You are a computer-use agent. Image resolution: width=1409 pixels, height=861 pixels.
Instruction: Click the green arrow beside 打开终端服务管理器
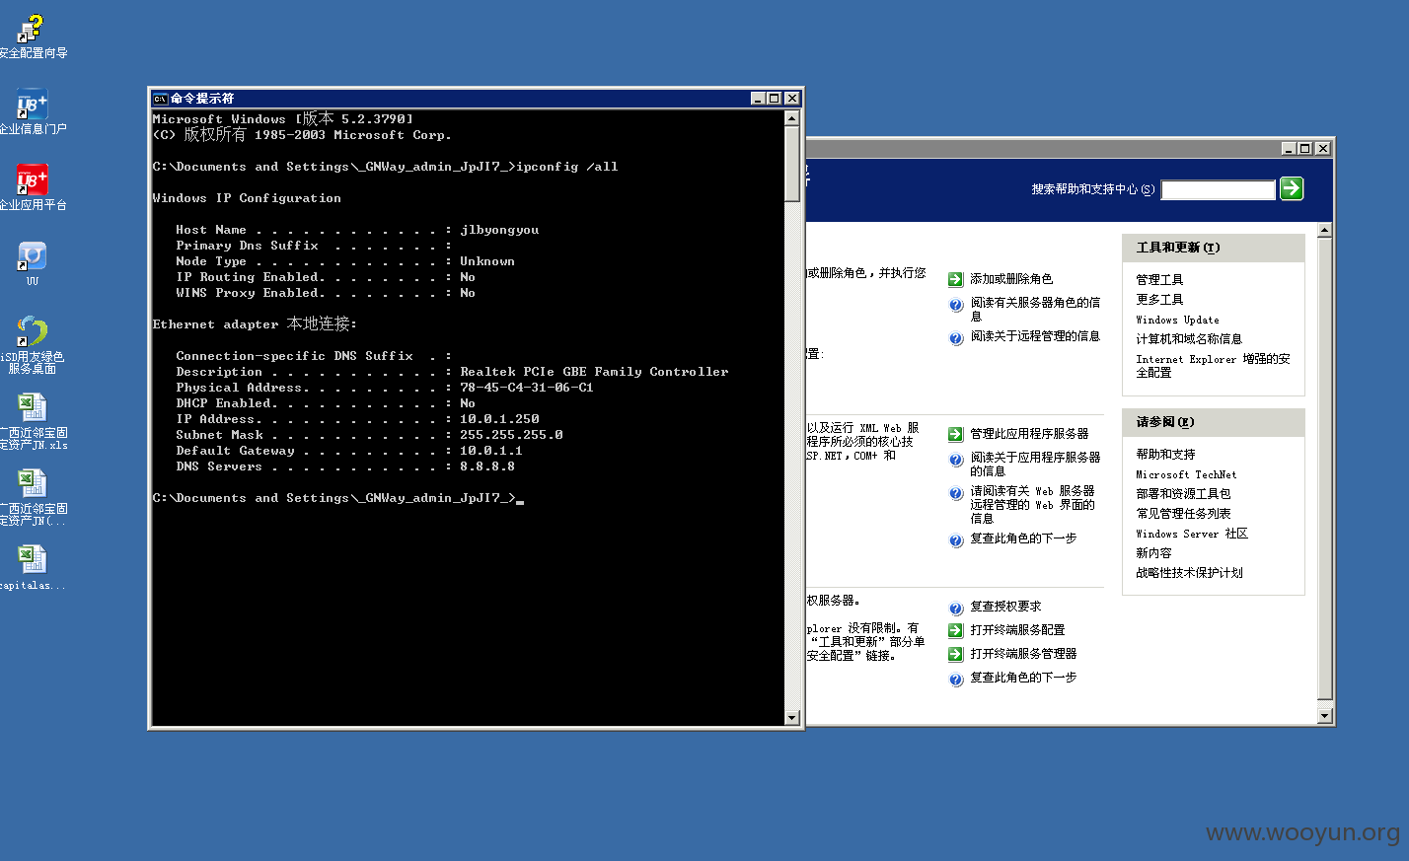pos(955,654)
